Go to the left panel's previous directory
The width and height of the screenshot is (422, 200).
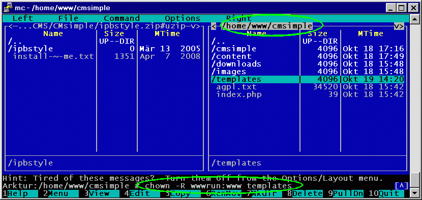[11, 26]
